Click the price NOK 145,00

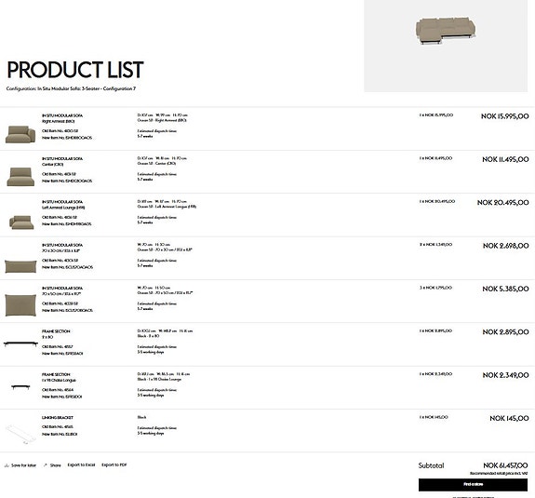click(x=509, y=419)
